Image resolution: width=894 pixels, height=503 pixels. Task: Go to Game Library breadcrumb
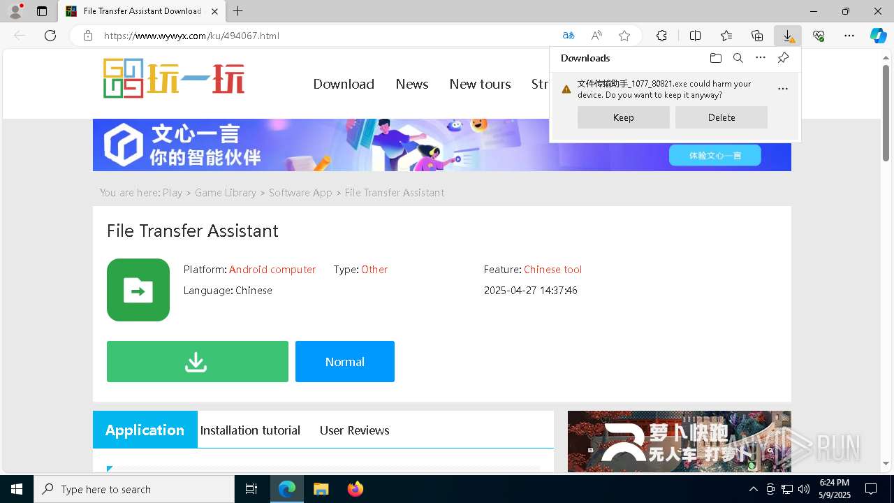click(226, 193)
